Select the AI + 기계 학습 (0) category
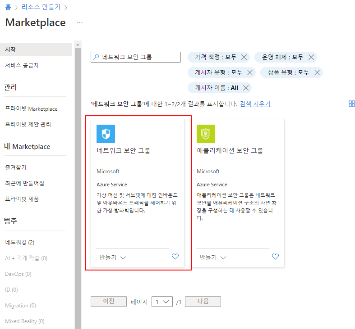This screenshot has width=355, height=329. 26,258
